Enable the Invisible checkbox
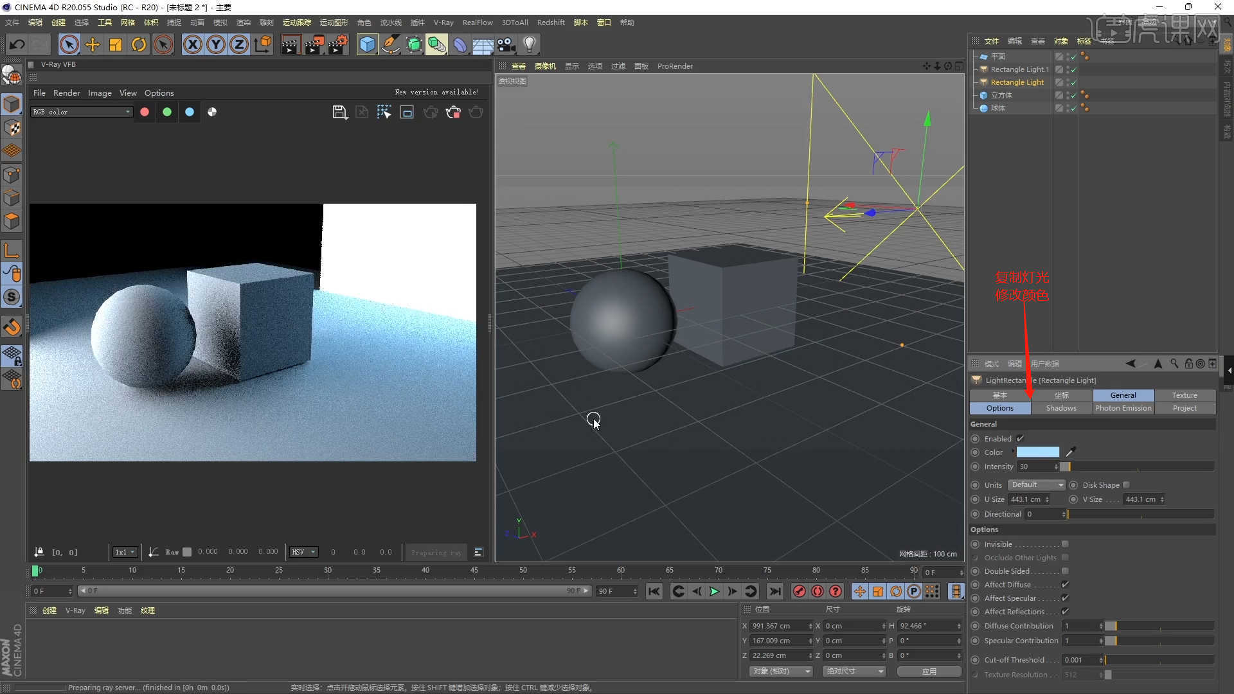This screenshot has height=694, width=1234. pyautogui.click(x=1065, y=544)
